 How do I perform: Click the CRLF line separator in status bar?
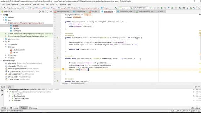pyautogui.click(x=178, y=111)
